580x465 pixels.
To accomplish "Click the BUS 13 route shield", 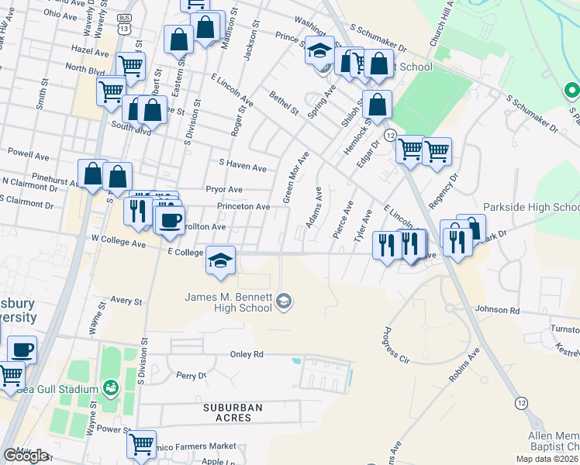I will pos(124,24).
